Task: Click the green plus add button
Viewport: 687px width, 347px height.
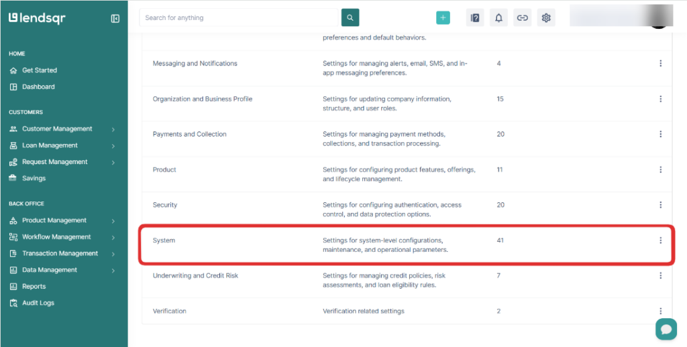Action: [443, 17]
